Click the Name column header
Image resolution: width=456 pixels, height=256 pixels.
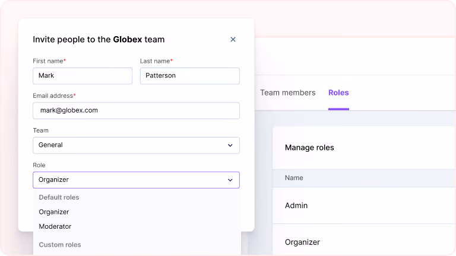[x=294, y=178]
